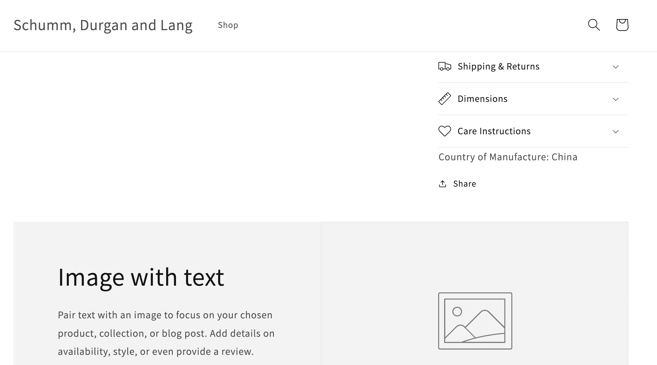Click the shipping truck icon
The width and height of the screenshot is (657, 365).
444,66
